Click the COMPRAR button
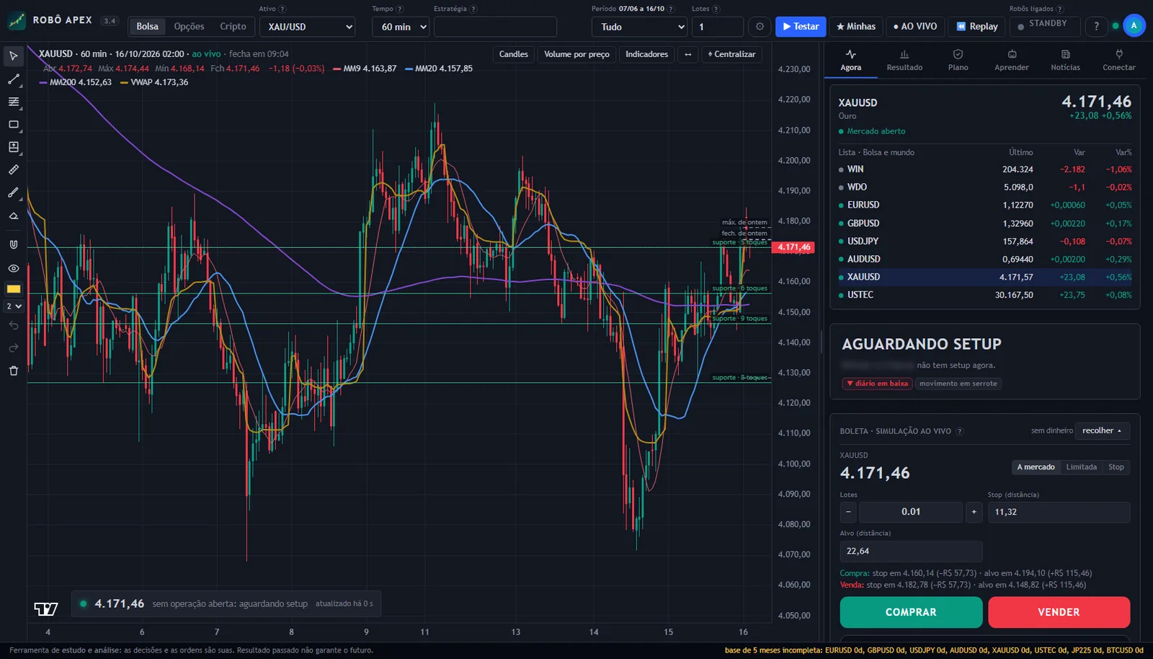 pos(911,612)
